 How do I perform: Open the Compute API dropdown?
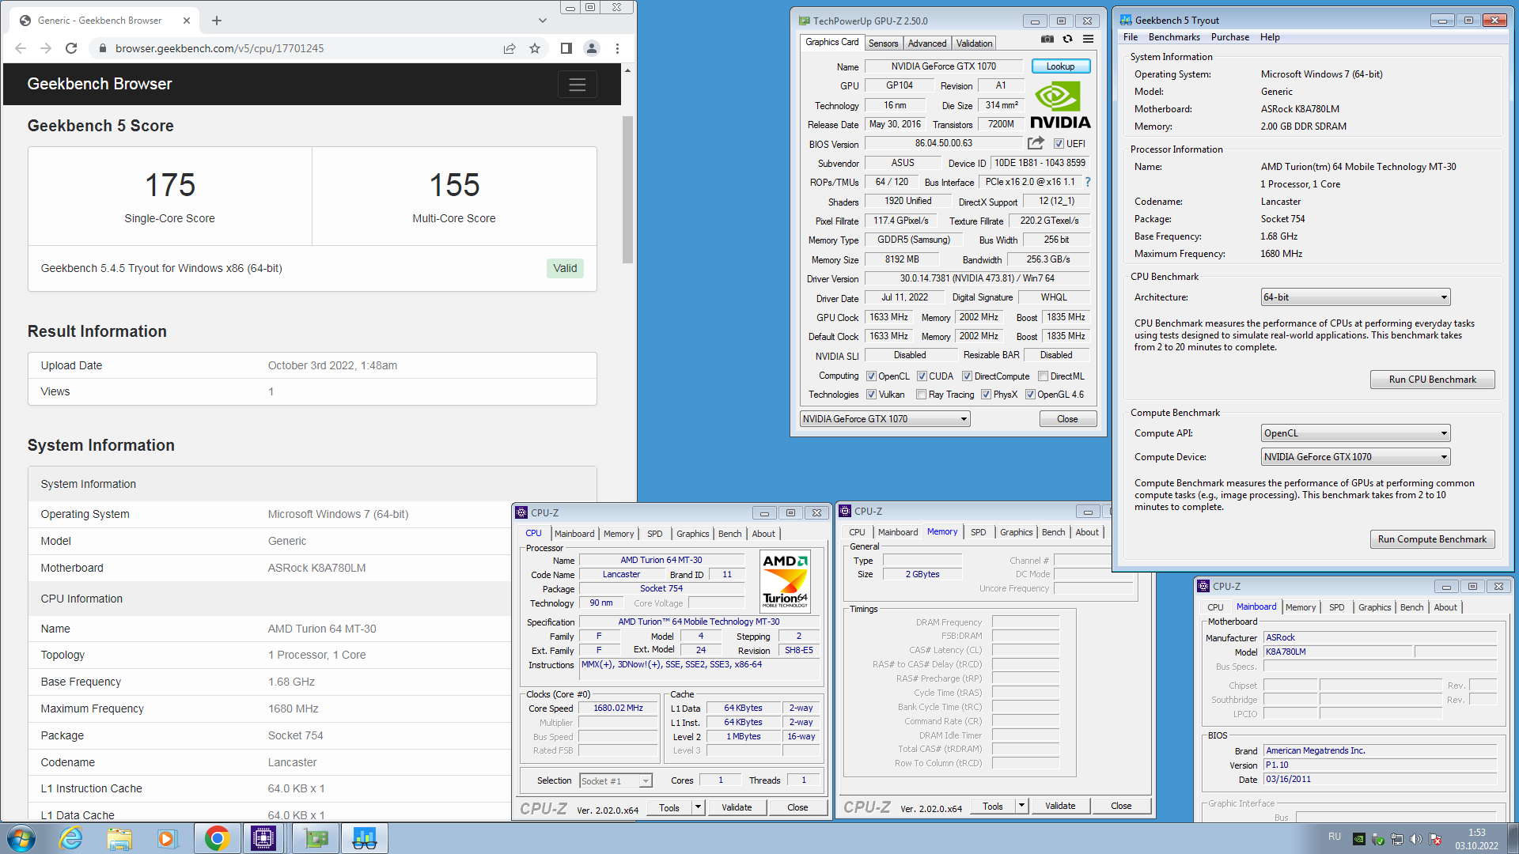point(1355,433)
